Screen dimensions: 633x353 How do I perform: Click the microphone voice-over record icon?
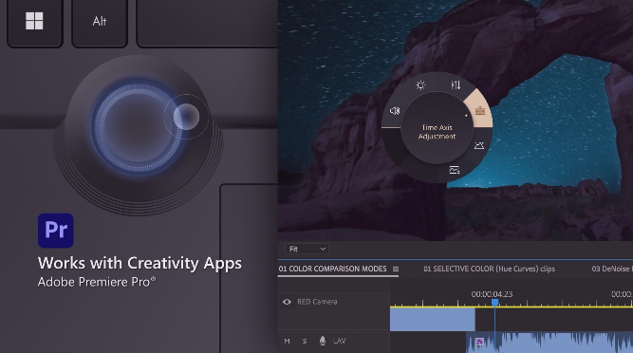322,341
